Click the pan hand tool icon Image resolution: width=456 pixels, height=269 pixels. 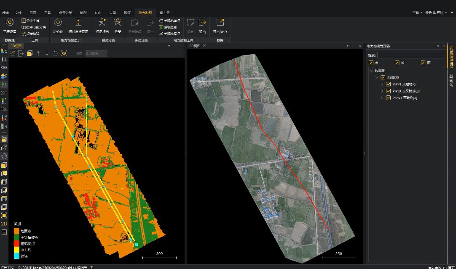point(4,156)
